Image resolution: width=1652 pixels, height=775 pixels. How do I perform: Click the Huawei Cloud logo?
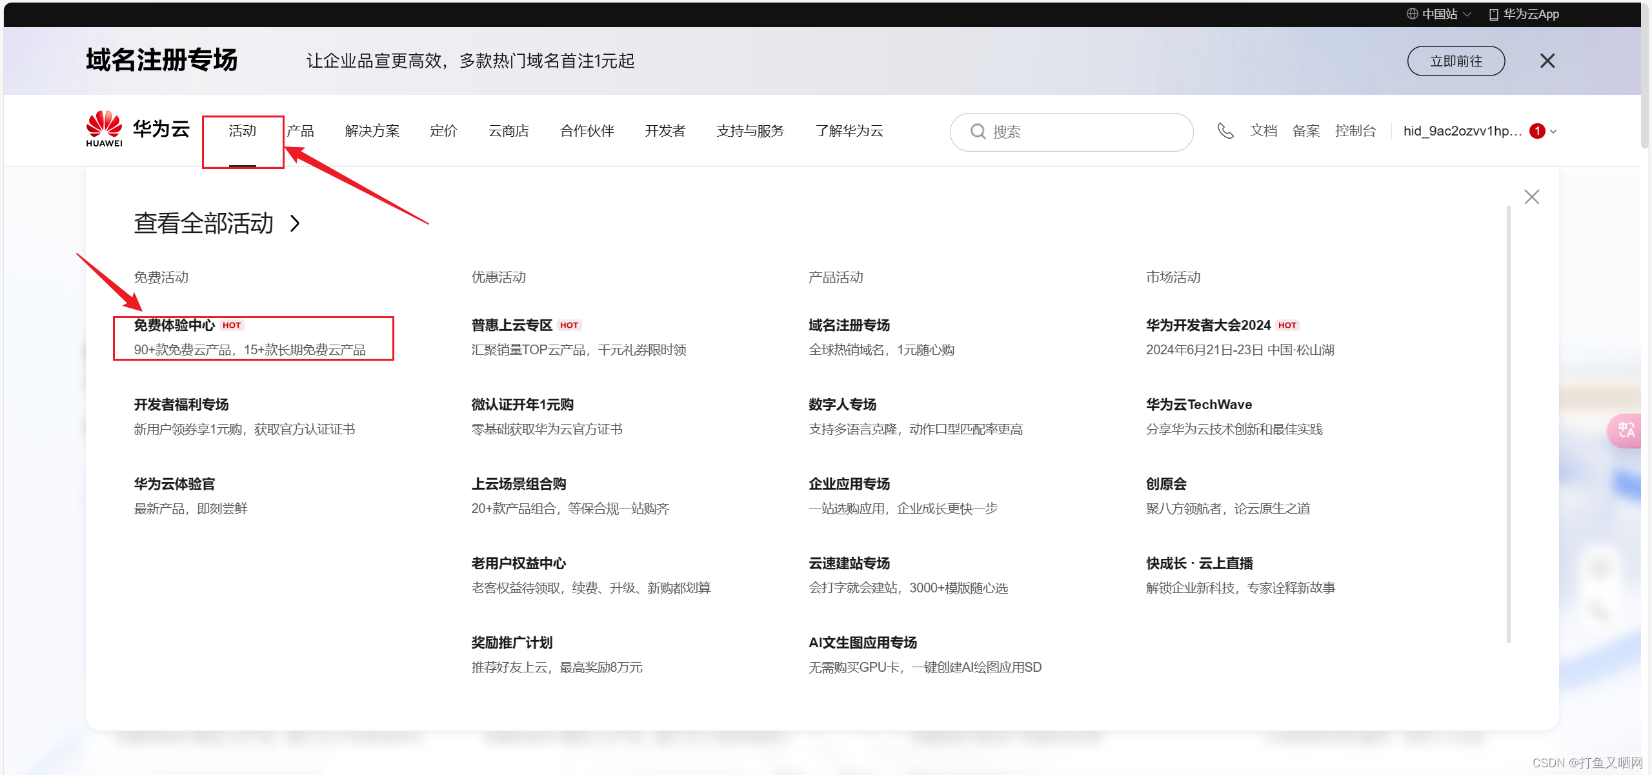(x=137, y=129)
